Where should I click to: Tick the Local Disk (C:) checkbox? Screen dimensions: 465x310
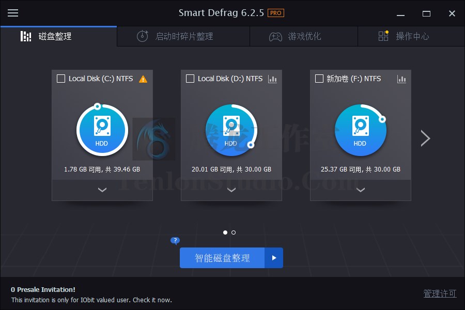tap(61, 79)
